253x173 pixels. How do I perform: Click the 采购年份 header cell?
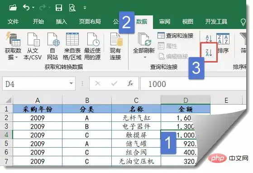pyautogui.click(x=38, y=109)
